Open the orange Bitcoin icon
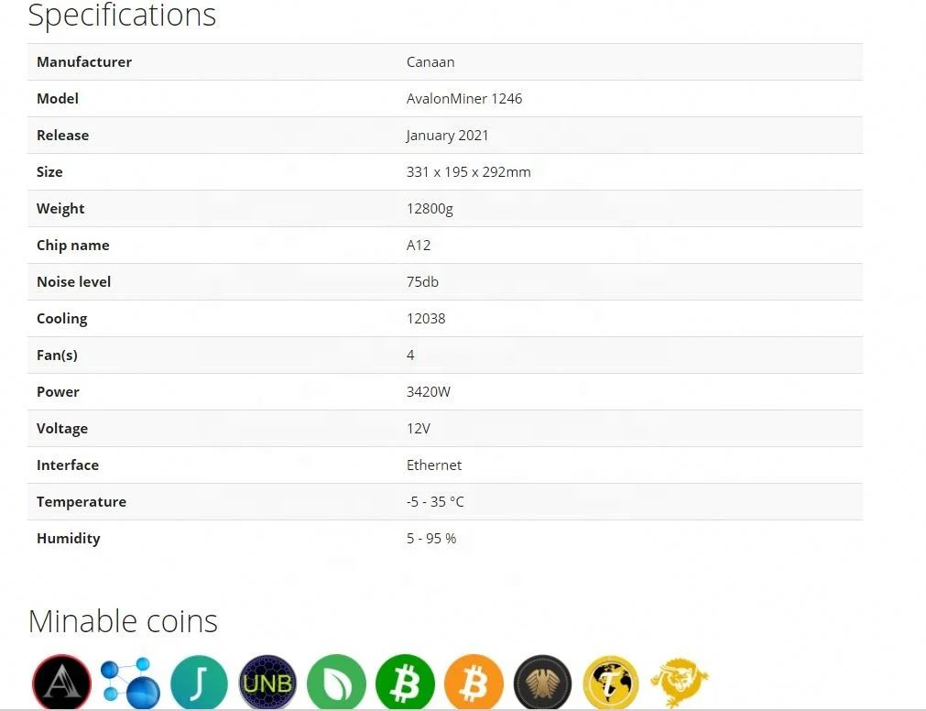The height and width of the screenshot is (711, 926). click(x=474, y=683)
